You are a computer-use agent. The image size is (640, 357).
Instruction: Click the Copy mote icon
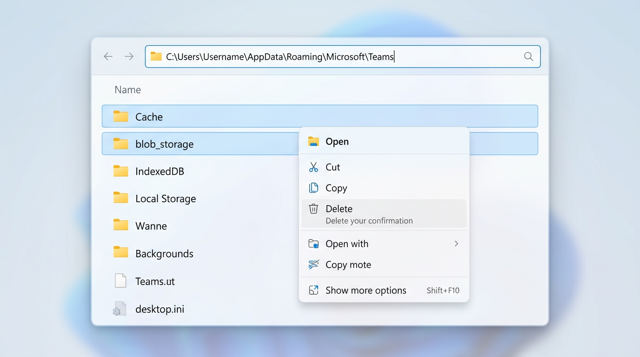tap(313, 264)
